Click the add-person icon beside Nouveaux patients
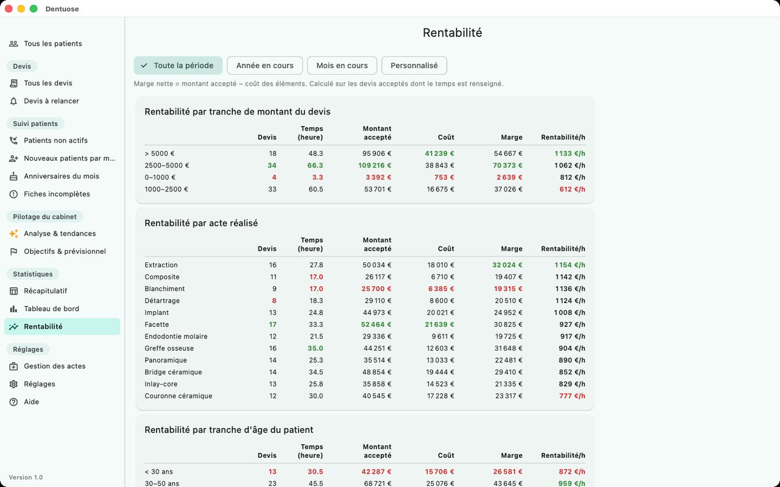780x487 pixels. pyautogui.click(x=13, y=158)
